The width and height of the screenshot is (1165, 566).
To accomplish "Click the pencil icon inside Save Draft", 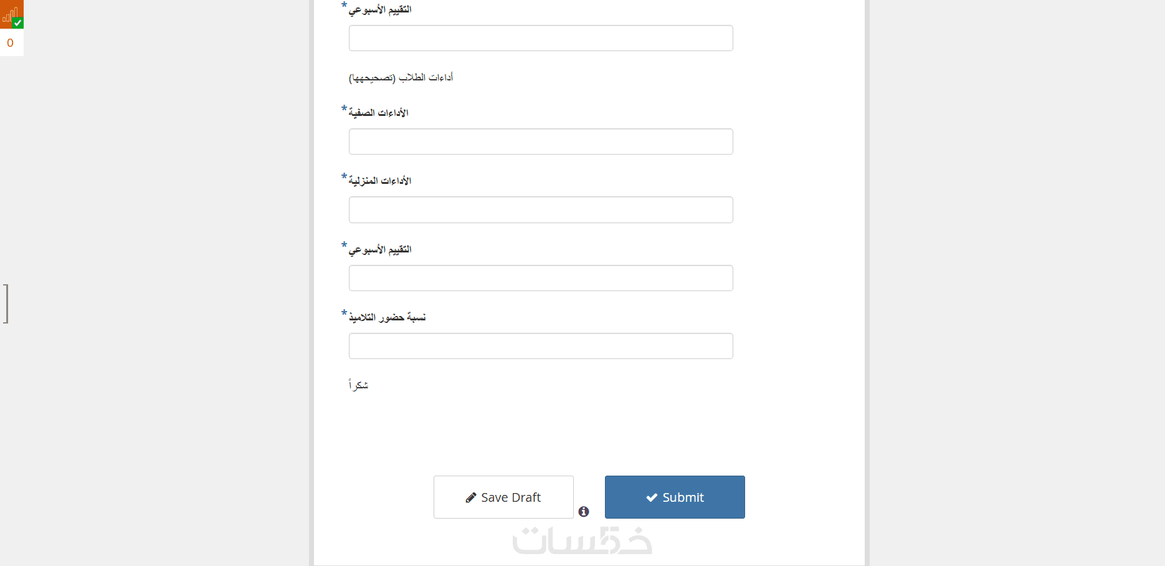I will click(471, 497).
